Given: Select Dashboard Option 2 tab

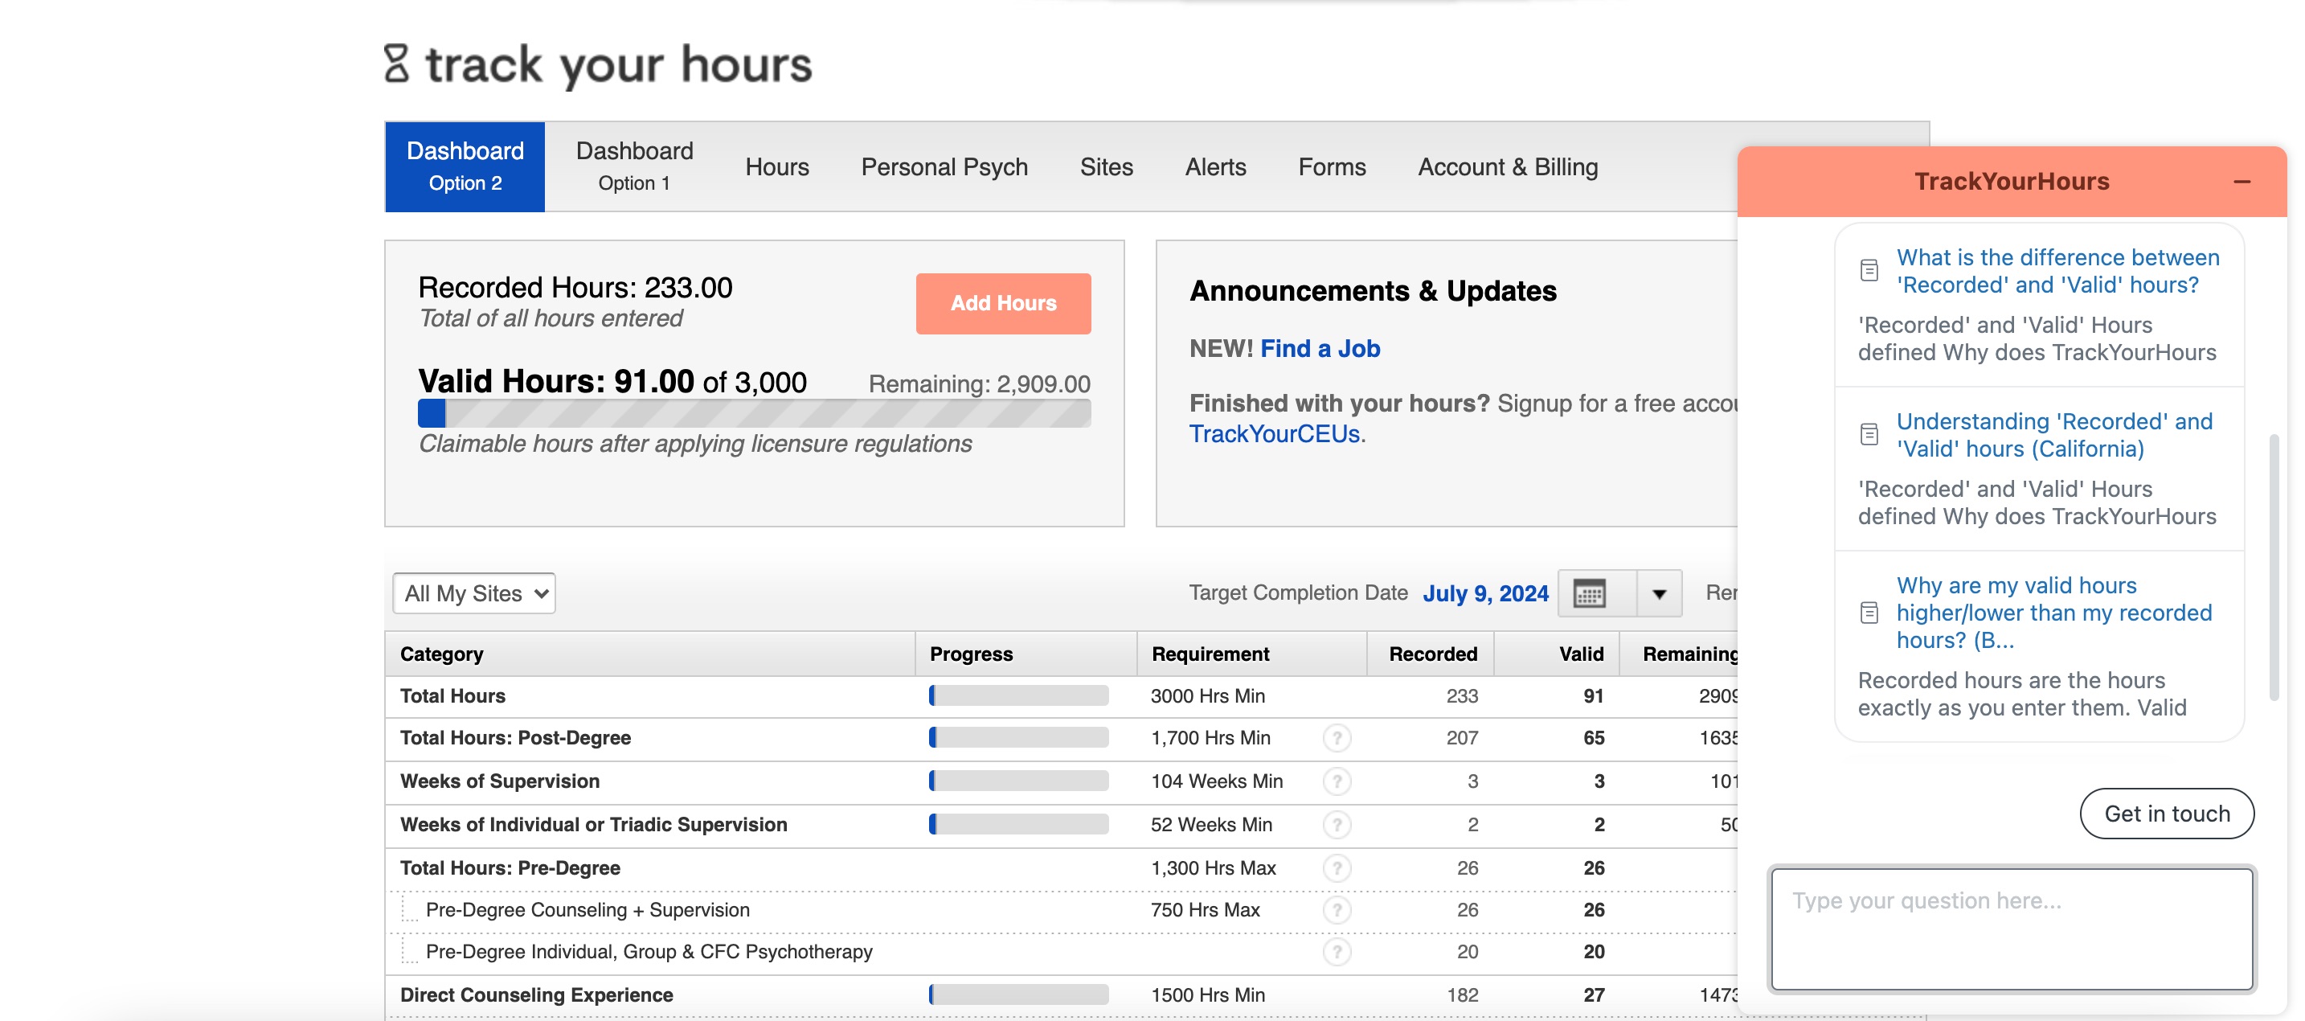Looking at the screenshot, I should [x=465, y=166].
